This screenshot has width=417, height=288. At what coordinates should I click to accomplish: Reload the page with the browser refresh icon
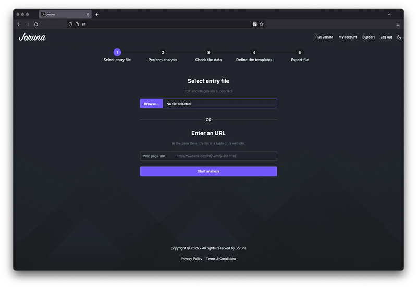pyautogui.click(x=36, y=24)
